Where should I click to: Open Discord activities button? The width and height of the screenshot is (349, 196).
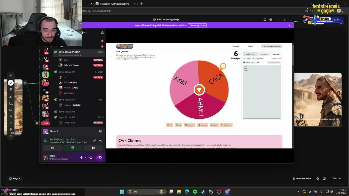point(93,148)
